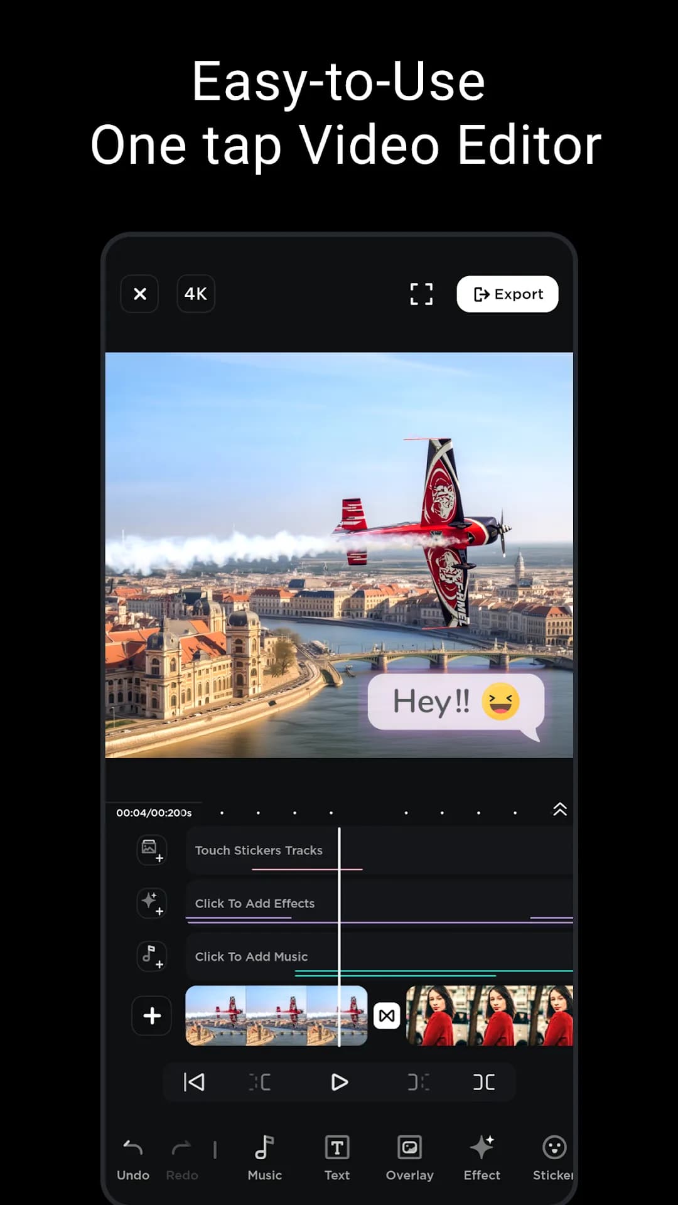Select the Touch Stickers Tracks row
The height and width of the screenshot is (1205, 678).
(379, 850)
